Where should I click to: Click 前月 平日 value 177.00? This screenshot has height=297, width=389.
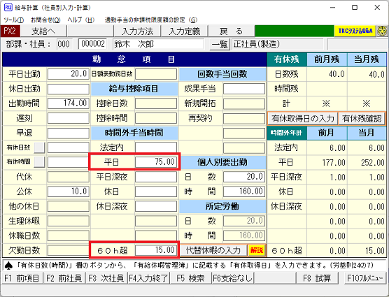click(x=334, y=163)
